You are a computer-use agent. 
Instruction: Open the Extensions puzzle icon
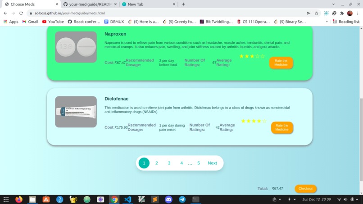tap(342, 13)
